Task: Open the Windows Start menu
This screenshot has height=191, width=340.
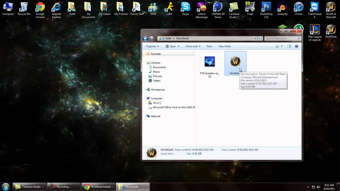Action: point(6,186)
